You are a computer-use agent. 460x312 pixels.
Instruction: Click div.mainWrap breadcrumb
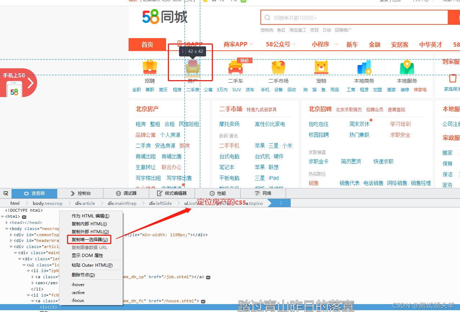click(x=122, y=203)
